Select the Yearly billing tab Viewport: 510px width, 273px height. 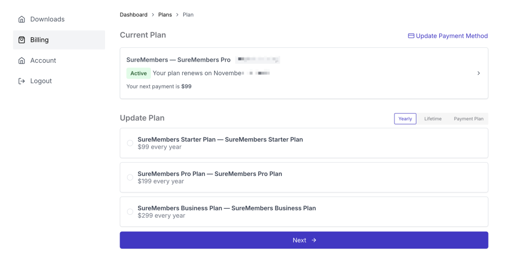405,119
